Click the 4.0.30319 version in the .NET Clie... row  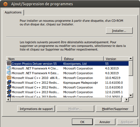112,68
